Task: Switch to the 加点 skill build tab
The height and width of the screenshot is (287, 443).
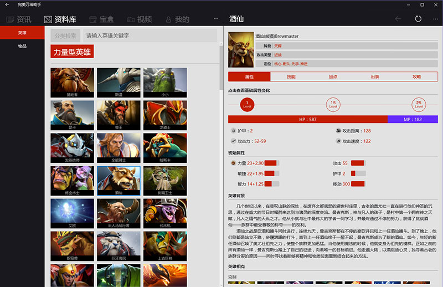Action: tap(333, 76)
